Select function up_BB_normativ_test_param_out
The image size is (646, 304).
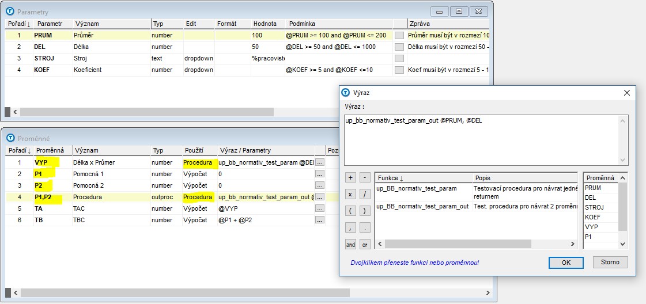click(x=423, y=207)
